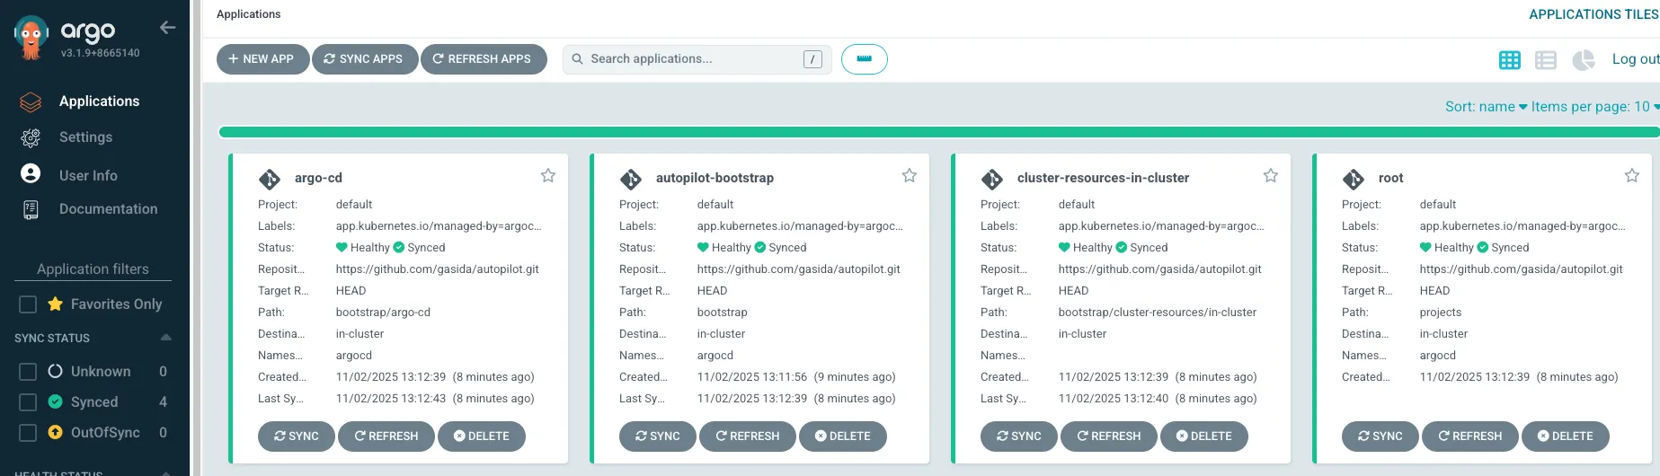Open Settings in sidebar
The width and height of the screenshot is (1660, 476).
tap(85, 137)
